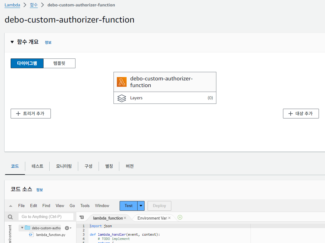This screenshot has width=325, height=243.
Task: Collapse the debo-custom-autho folder tree
Action: click(x=22, y=228)
